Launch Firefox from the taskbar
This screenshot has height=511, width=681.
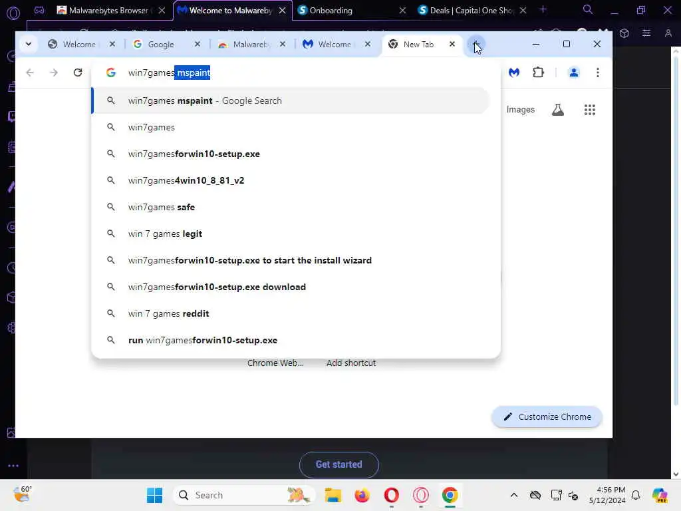click(362, 495)
